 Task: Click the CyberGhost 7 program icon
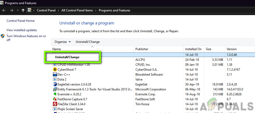55,70
